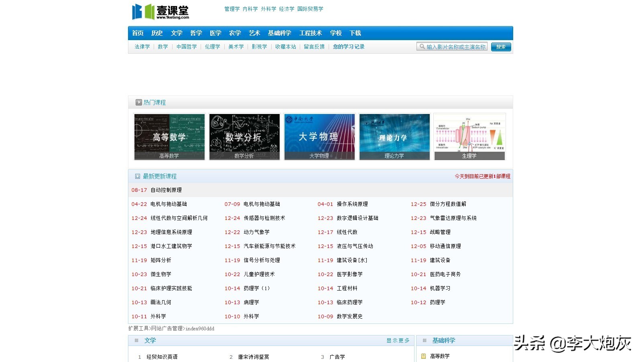
Task: Click the play icon beside 热门课程 header
Action: (x=138, y=102)
